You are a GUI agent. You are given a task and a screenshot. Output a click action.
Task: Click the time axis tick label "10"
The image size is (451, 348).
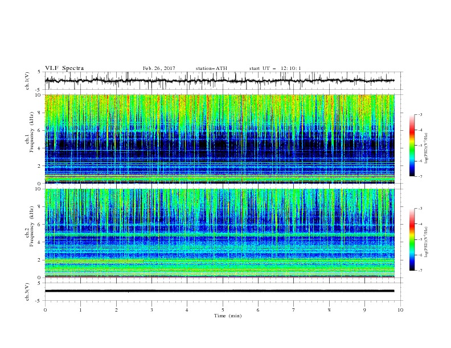click(400, 310)
